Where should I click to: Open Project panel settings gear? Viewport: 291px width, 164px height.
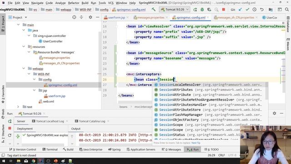[90, 17]
